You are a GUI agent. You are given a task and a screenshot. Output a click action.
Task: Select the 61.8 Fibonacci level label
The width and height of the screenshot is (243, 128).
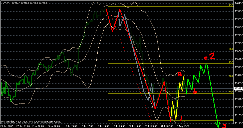(x=231, y=48)
